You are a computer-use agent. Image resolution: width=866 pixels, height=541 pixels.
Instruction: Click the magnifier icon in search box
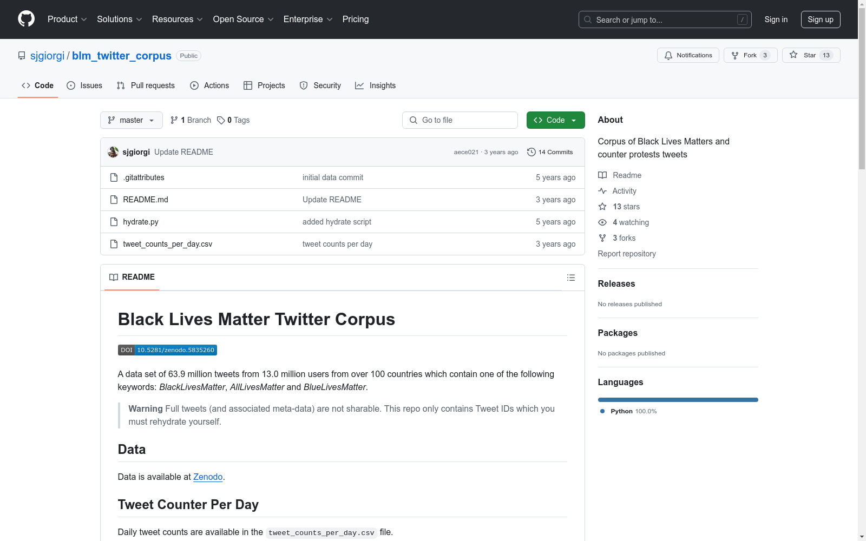pos(588,19)
